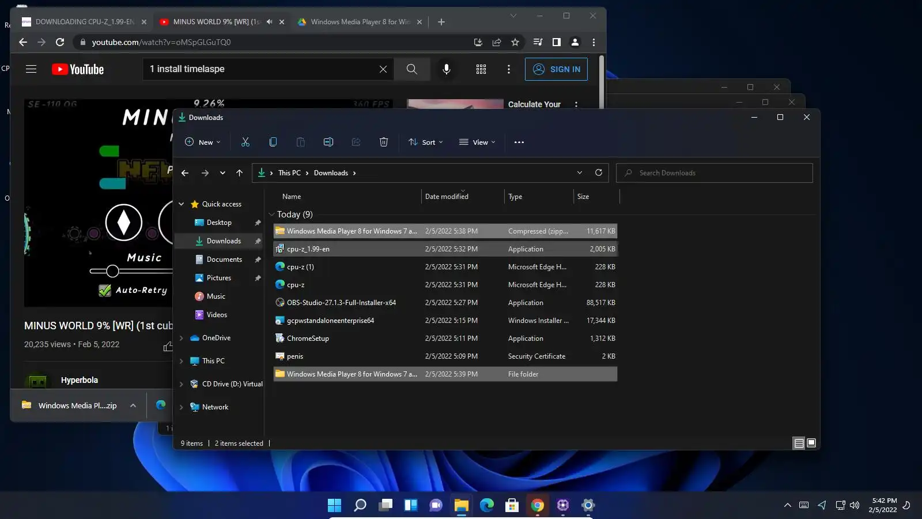Open Chrome's side panel
This screenshot has height=519, width=922.
coord(557,42)
